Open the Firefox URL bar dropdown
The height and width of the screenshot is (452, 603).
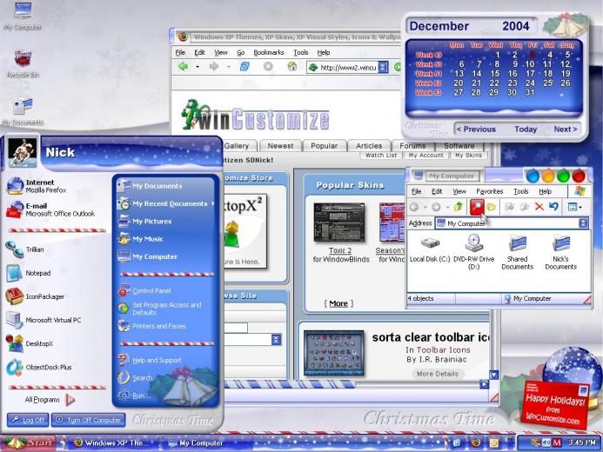[x=383, y=67]
